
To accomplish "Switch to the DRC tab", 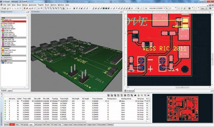I will click(x=12, y=125).
